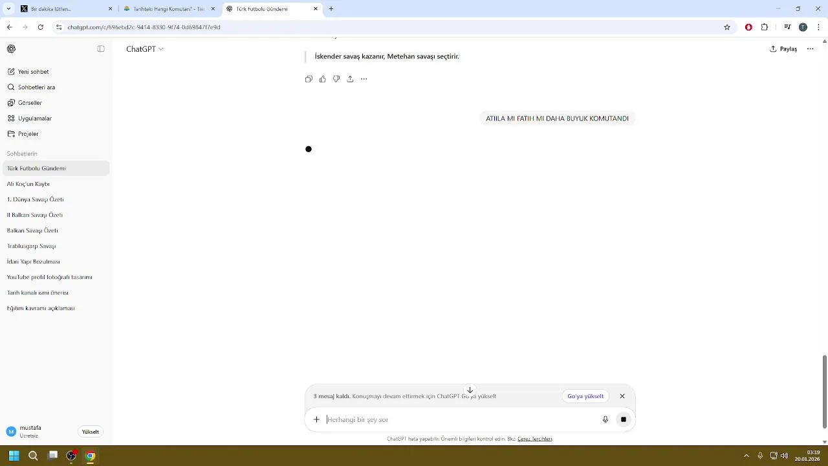Close the 'Türk Futbolu Gündemi' browser tab
Viewport: 828px width, 466px height.
click(x=316, y=9)
